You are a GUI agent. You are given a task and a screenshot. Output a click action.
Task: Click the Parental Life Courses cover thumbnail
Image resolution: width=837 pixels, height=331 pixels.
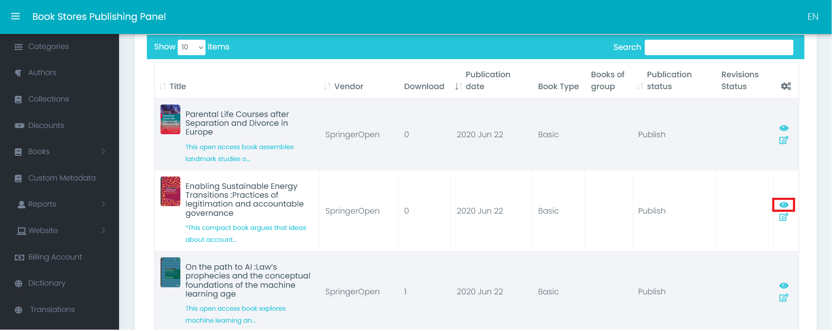pos(170,120)
